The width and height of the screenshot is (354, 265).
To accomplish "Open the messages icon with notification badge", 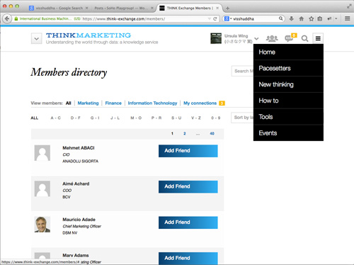I will click(x=290, y=38).
